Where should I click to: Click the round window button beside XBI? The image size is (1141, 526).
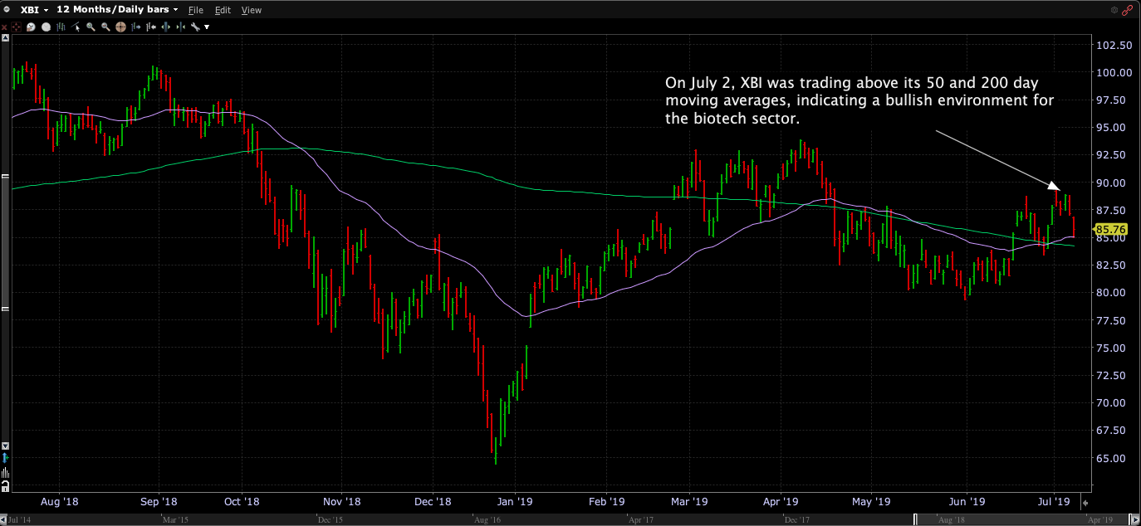(x=7, y=10)
